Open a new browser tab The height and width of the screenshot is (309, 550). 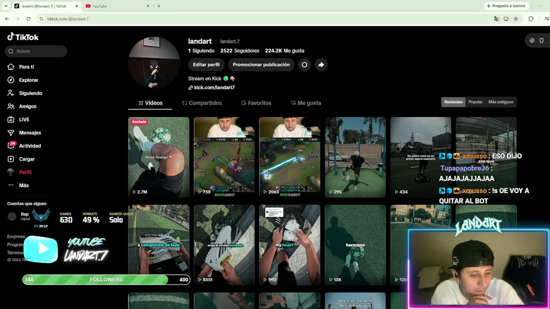pyautogui.click(x=159, y=6)
